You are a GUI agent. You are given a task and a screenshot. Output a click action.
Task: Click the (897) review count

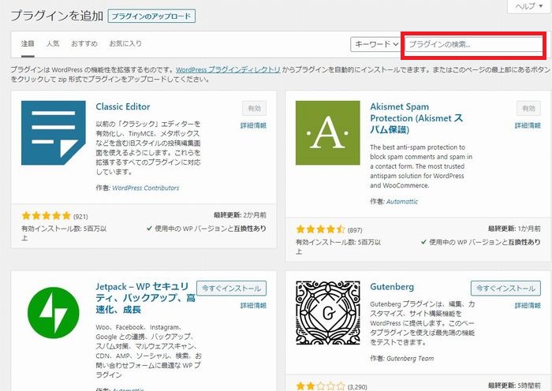[x=355, y=230]
